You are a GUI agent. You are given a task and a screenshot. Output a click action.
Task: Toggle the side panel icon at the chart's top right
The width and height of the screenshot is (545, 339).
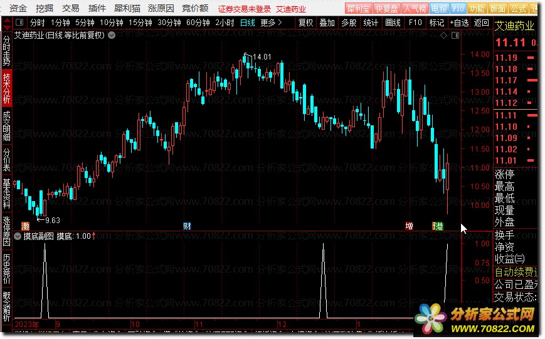455,36
